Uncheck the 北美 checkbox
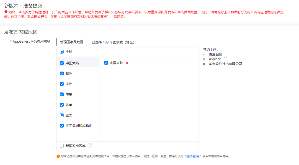The width and height of the screenshot is (299, 165). [62, 105]
